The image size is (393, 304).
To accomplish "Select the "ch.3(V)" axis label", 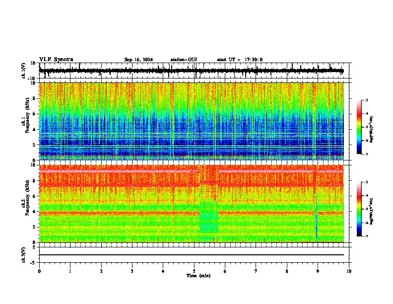I will click(x=24, y=255).
